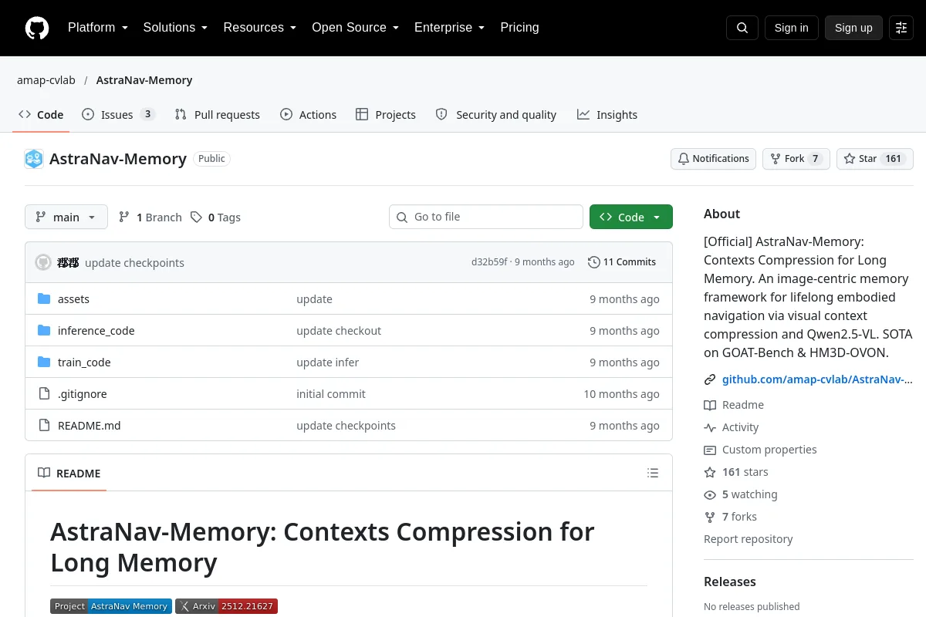Screen dimensions: 926x617
Task: Click the Notifications button
Action: [713, 159]
